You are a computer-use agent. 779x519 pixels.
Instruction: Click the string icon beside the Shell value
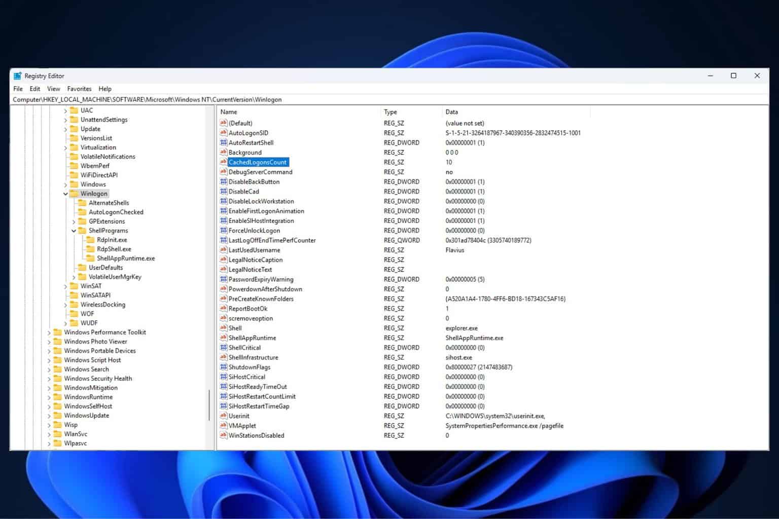point(223,328)
